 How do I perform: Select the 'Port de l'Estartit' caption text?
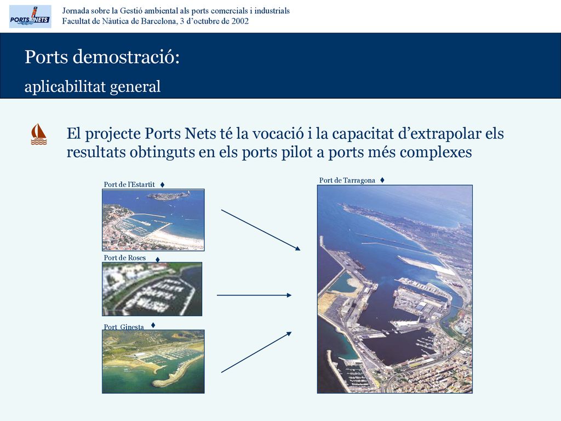tap(129, 184)
